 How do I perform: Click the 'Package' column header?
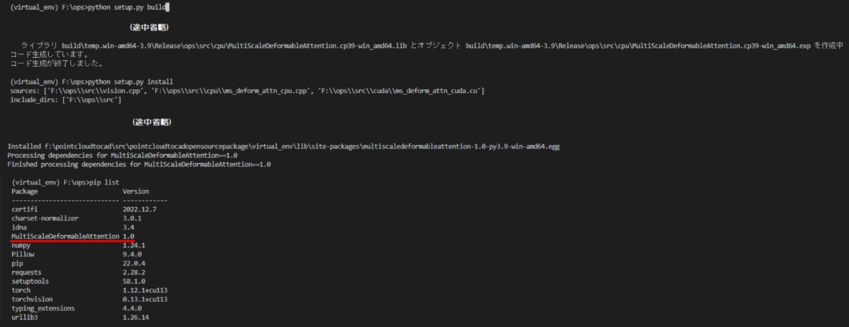click(x=24, y=191)
